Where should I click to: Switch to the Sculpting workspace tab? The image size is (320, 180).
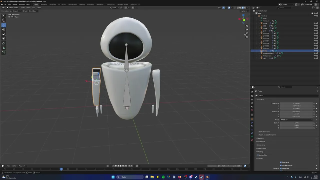click(x=52, y=4)
